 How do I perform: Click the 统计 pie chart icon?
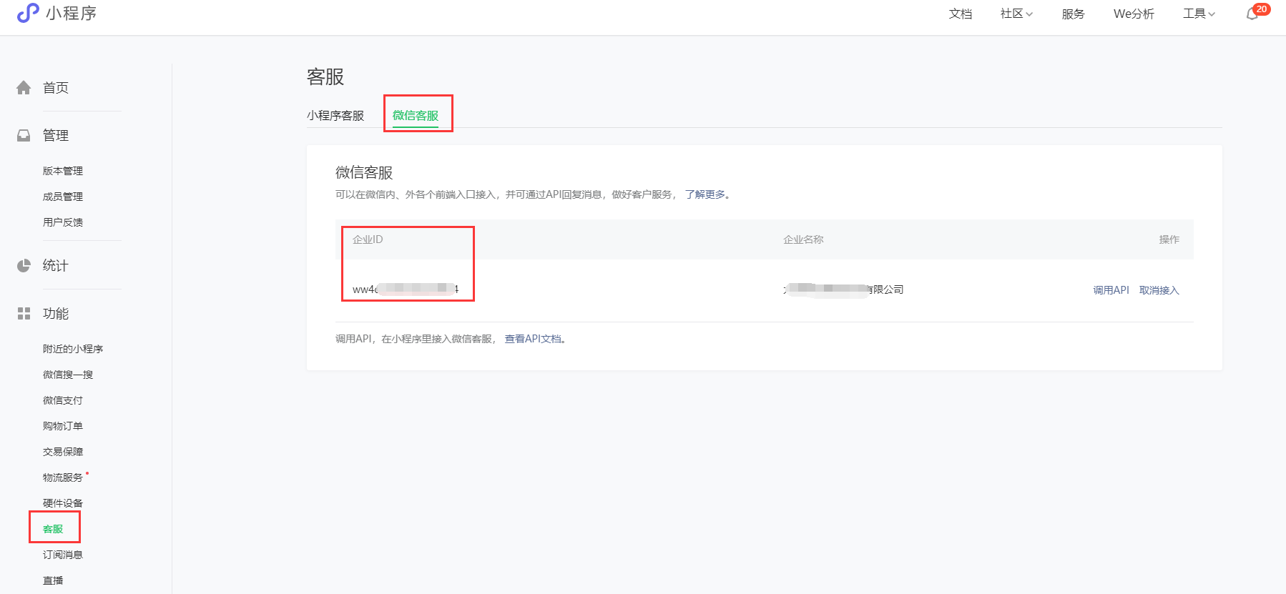click(24, 265)
